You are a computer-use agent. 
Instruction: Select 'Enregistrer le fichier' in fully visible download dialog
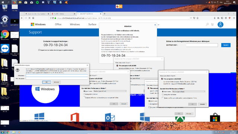[163, 95]
